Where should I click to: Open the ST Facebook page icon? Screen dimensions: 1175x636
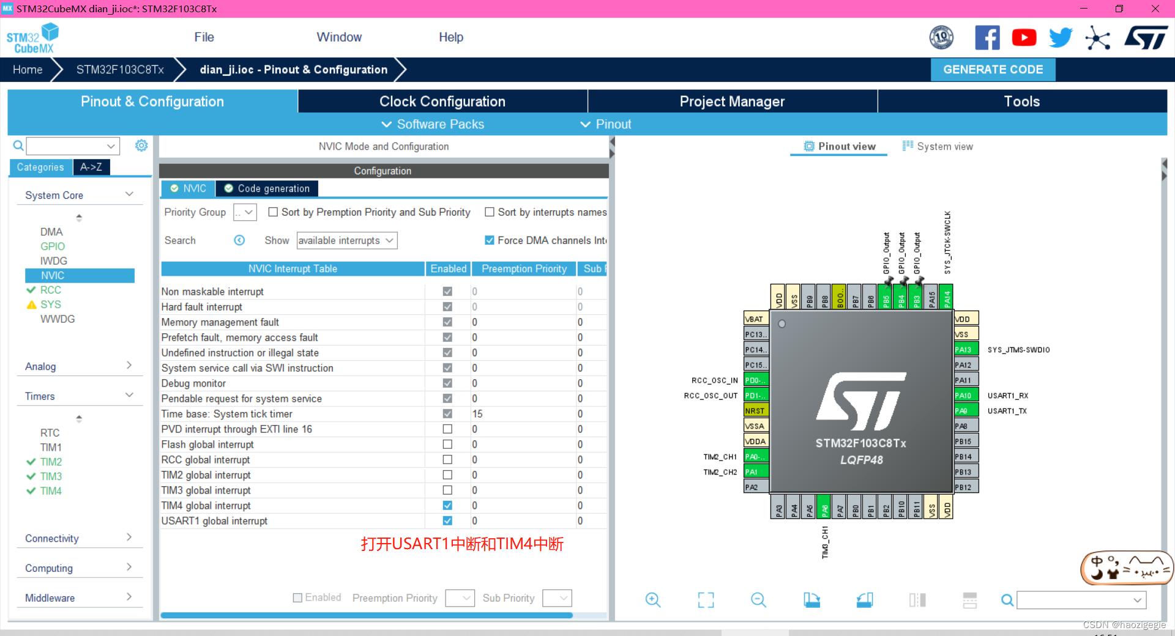(x=987, y=38)
